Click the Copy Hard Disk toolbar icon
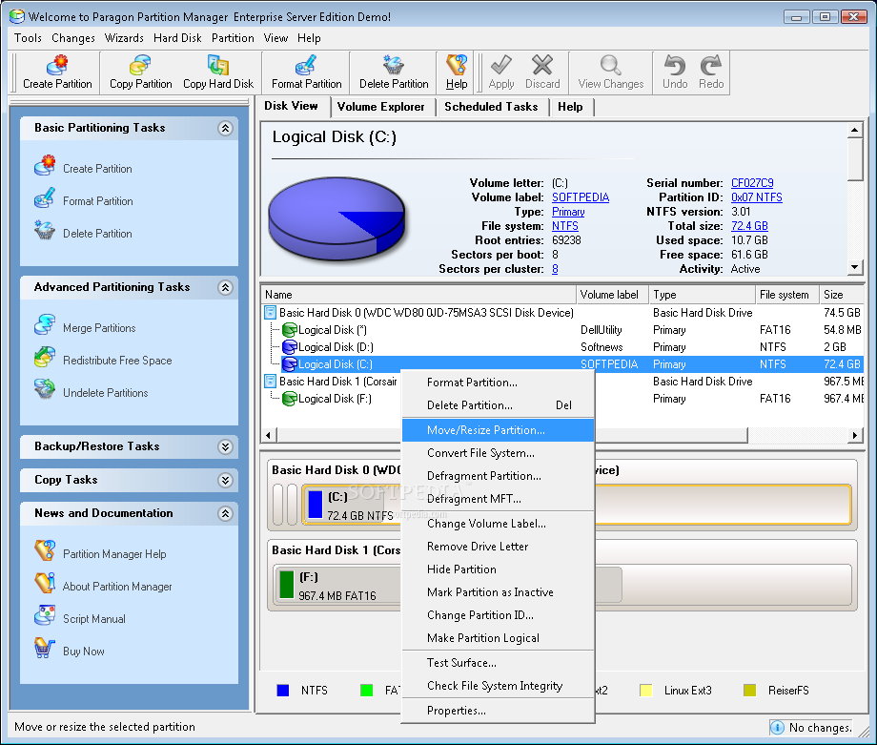 pyautogui.click(x=218, y=65)
